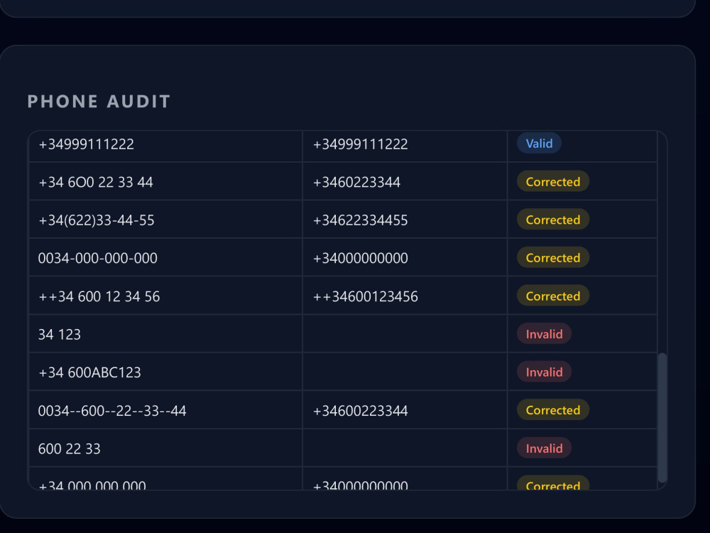Viewport: 710px width, 533px height.
Task: Click Corrected badge in +34600223344 row
Action: click(x=553, y=410)
